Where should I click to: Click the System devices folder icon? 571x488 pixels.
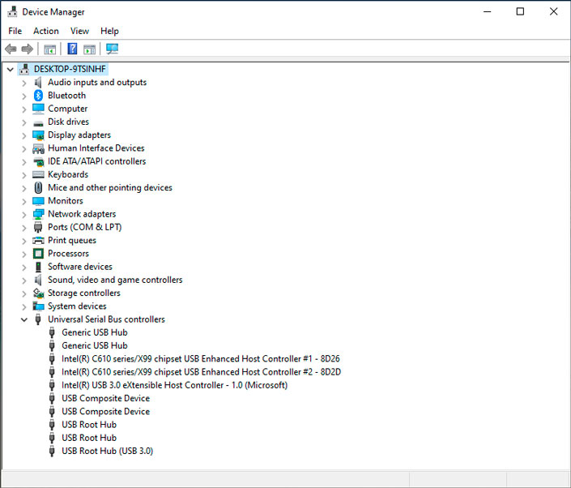[x=38, y=306]
